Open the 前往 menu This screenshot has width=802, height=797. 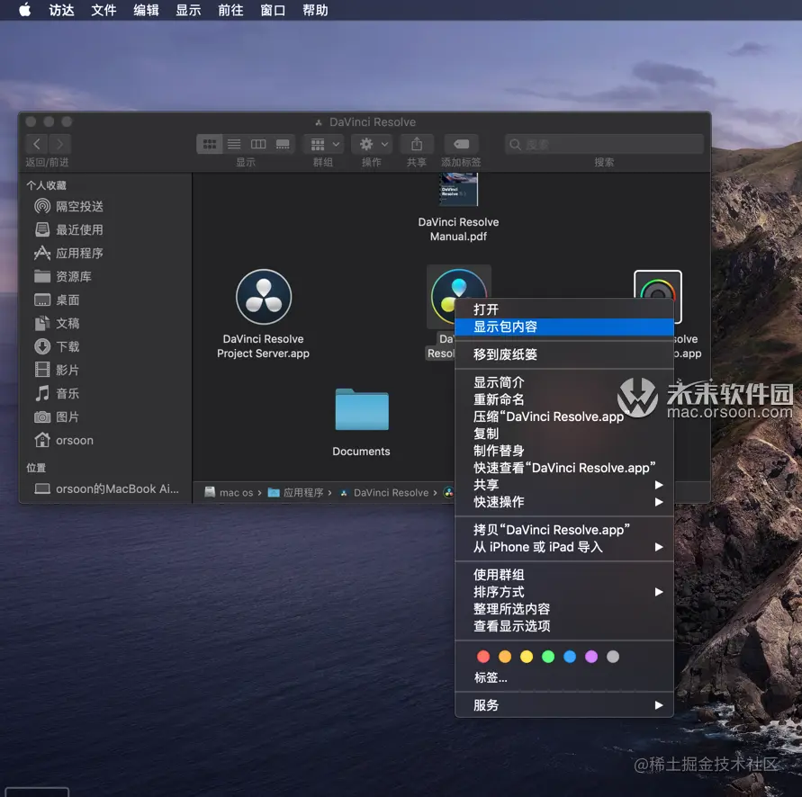click(230, 10)
